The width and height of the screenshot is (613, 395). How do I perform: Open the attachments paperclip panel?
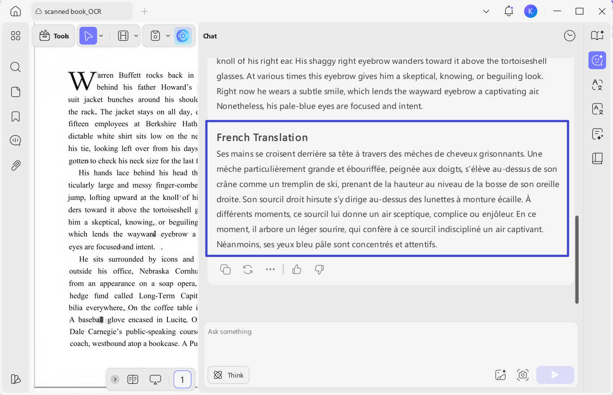click(x=16, y=166)
